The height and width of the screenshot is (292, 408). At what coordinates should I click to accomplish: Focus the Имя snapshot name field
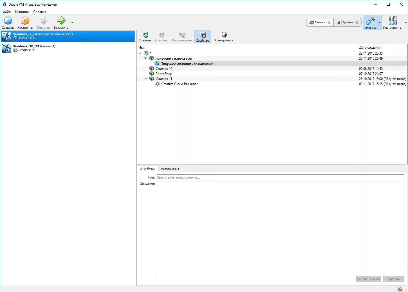click(x=280, y=177)
